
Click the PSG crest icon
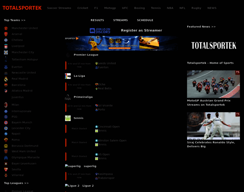point(6,117)
